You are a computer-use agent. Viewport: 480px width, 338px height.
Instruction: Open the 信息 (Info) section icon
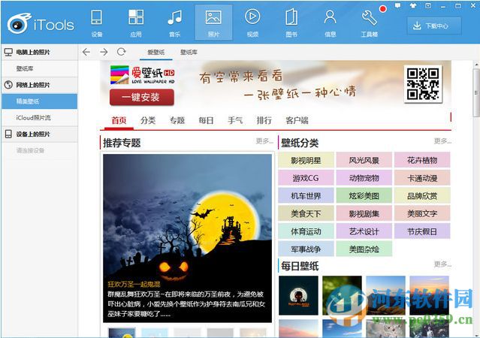point(330,17)
